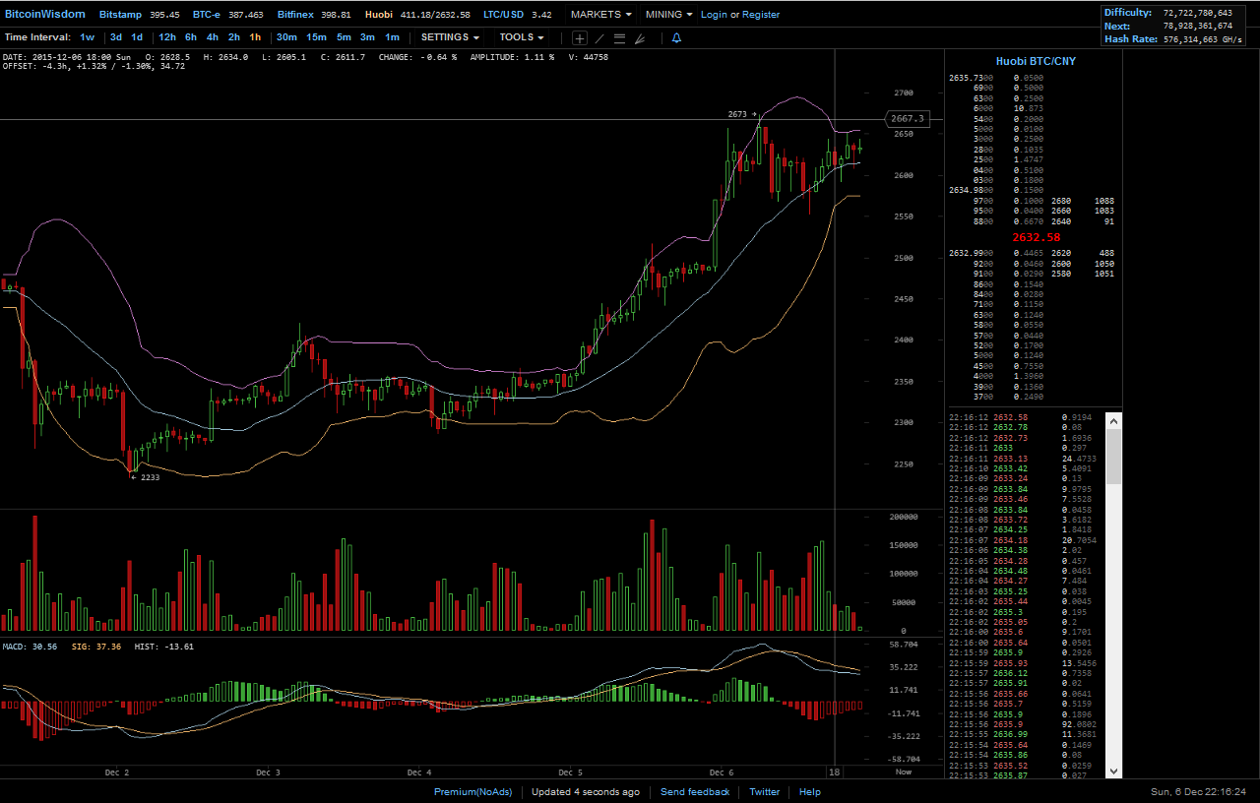Open the LTC/USD market link
Viewport: 1260px width, 803px height.
click(x=504, y=15)
